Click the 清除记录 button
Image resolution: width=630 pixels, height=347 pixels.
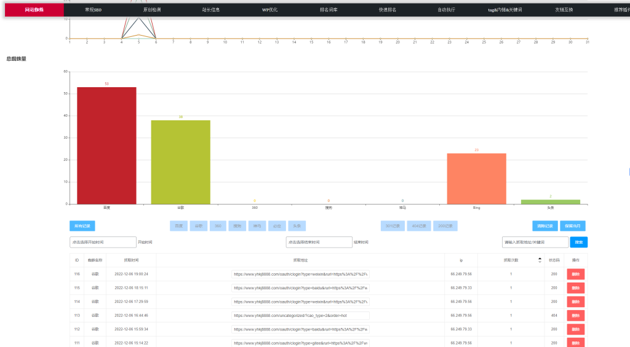[545, 226]
